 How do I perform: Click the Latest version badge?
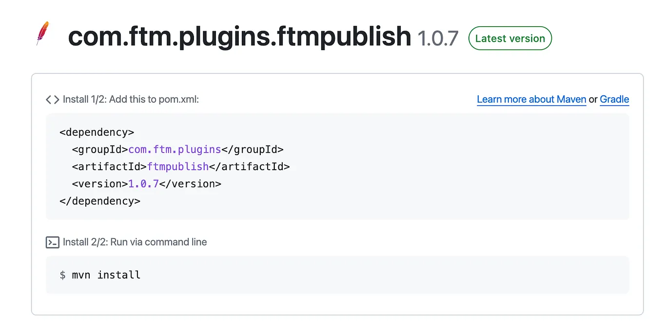click(510, 38)
